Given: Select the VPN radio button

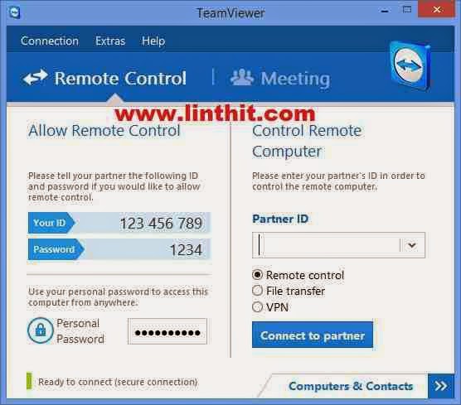Looking at the screenshot, I should click(x=257, y=307).
